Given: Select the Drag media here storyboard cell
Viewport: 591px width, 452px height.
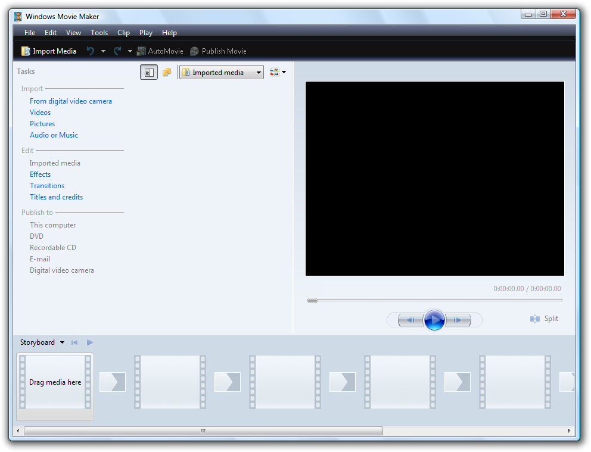Looking at the screenshot, I should click(55, 386).
